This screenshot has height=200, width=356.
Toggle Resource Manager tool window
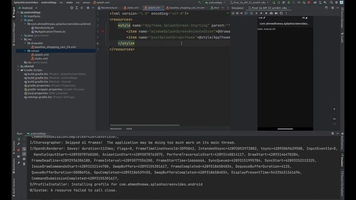[x=14, y=34]
